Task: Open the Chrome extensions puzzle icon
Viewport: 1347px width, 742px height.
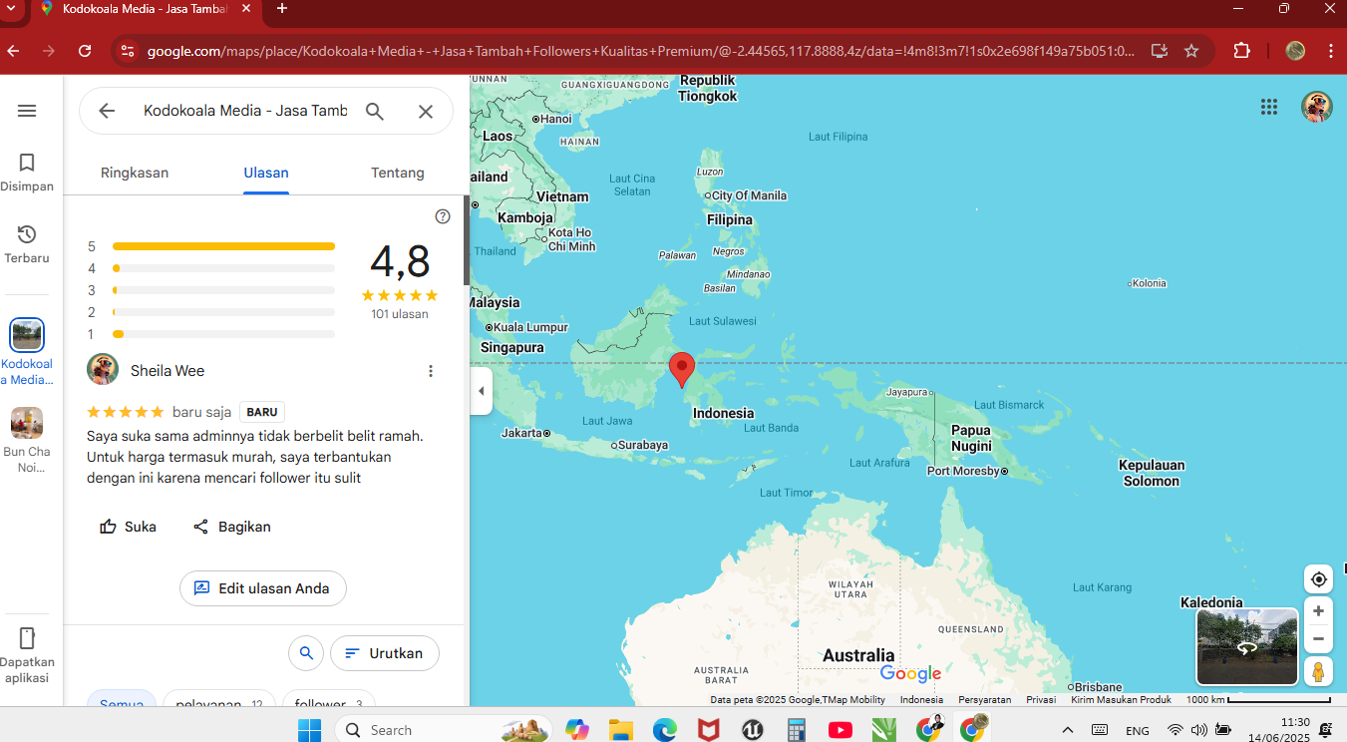Action: [1241, 51]
